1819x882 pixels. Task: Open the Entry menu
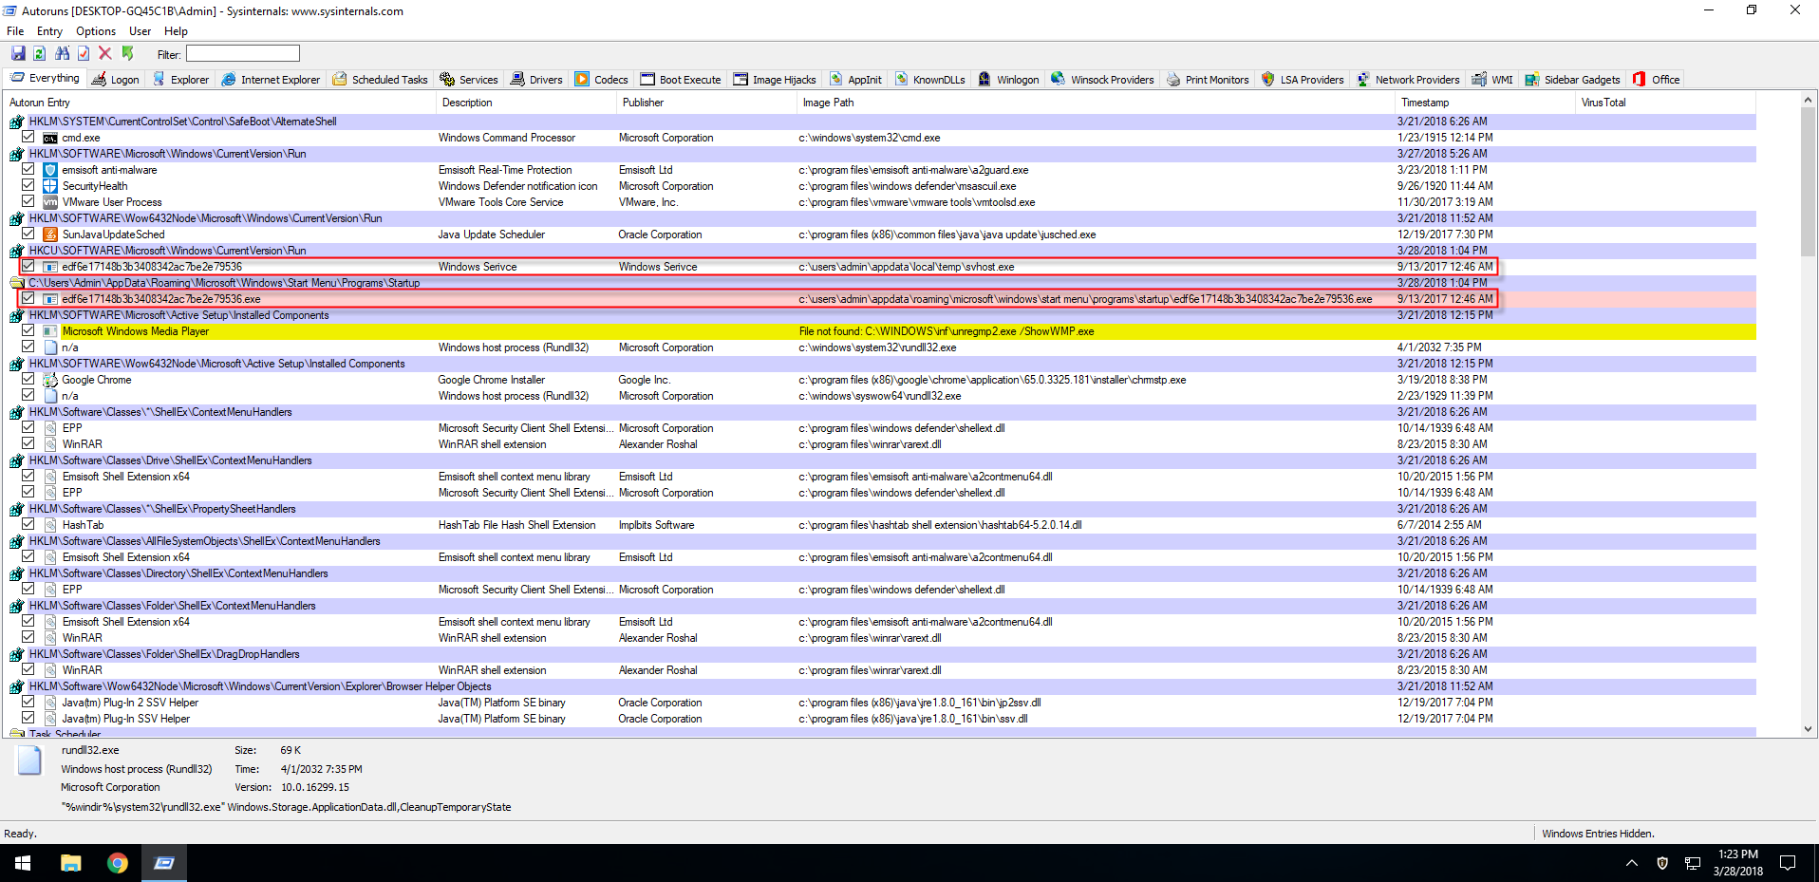(x=49, y=30)
